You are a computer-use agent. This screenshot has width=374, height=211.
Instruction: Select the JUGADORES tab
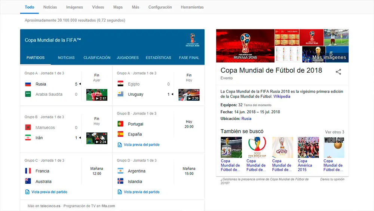(128, 58)
